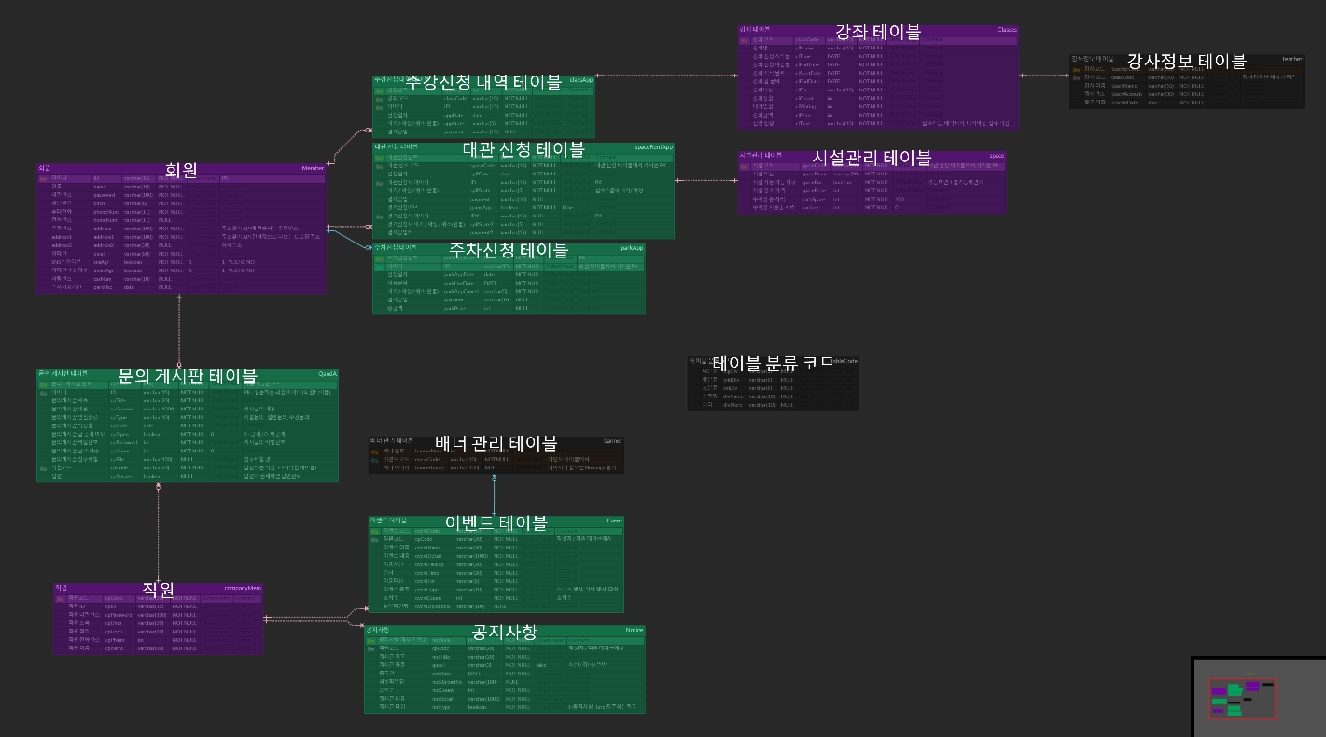The image size is (1326, 737).
Task: Click the first key icon in parkApp table
Action: pos(379,258)
